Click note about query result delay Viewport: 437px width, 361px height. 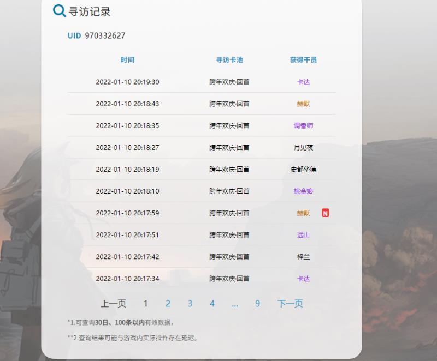pos(133,338)
